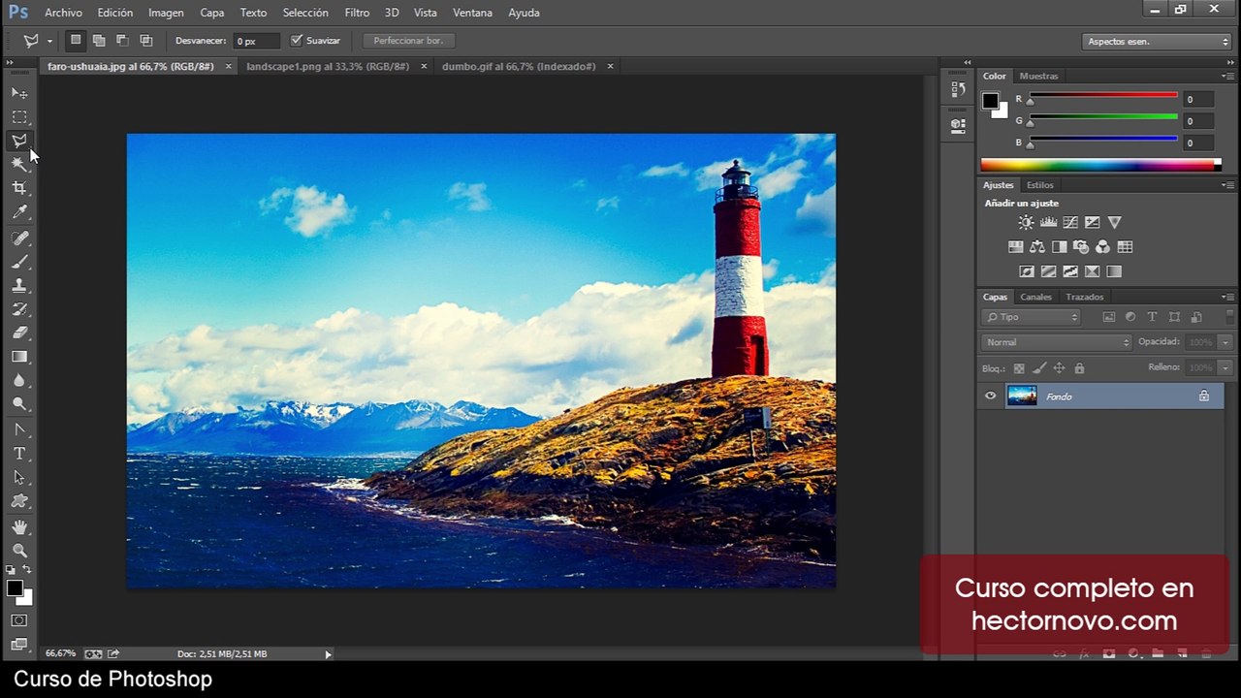Select Add to selection mode

pos(99,41)
